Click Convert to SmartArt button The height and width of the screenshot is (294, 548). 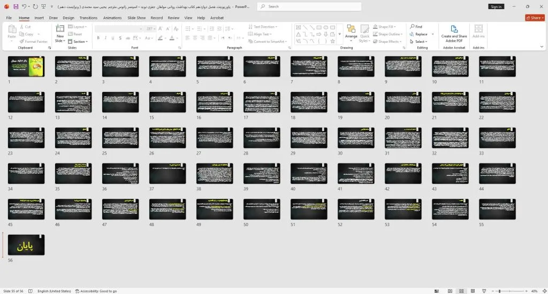pyautogui.click(x=268, y=41)
